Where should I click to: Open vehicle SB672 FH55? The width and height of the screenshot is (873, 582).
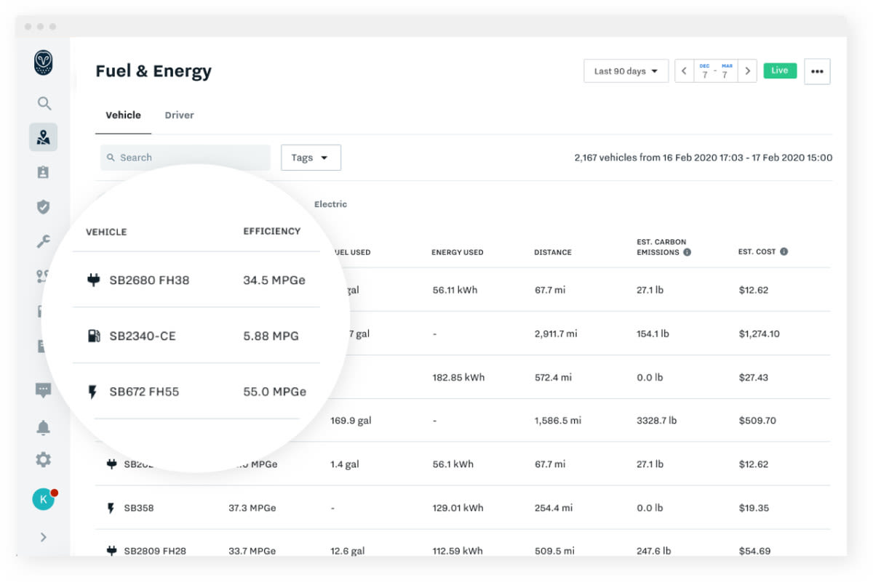click(144, 392)
